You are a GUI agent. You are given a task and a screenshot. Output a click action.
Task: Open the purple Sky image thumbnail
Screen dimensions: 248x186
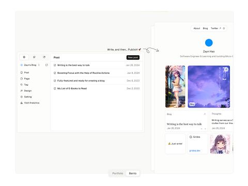209,87
